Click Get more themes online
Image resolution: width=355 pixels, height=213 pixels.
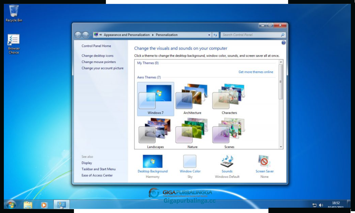(256, 72)
